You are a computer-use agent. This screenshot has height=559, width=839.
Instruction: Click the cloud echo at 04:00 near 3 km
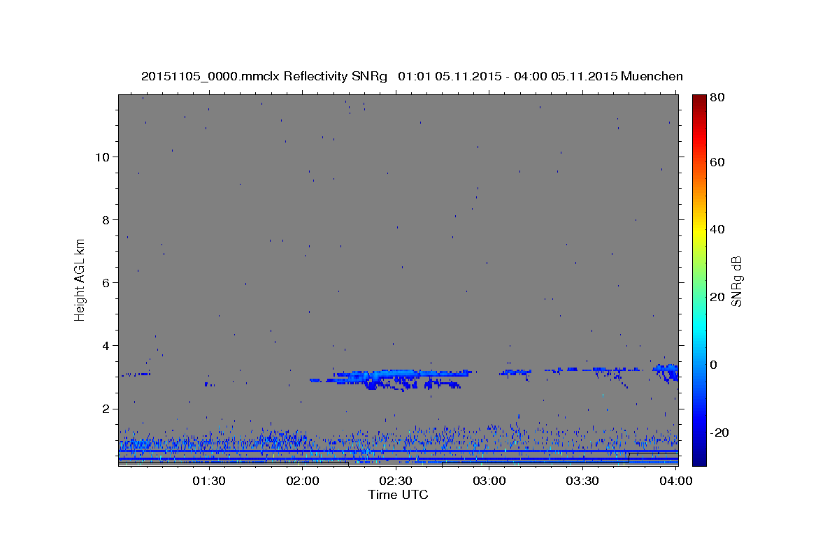666,371
